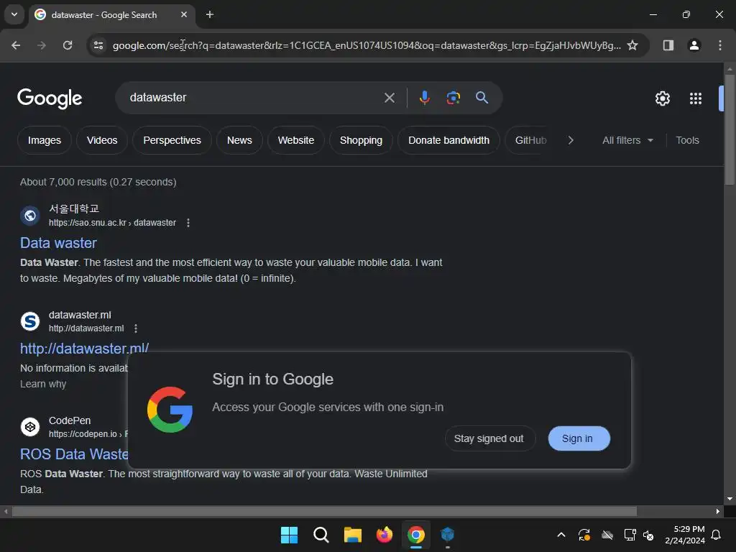Filter results by Videos
The width and height of the screenshot is (736, 552).
coord(102,140)
